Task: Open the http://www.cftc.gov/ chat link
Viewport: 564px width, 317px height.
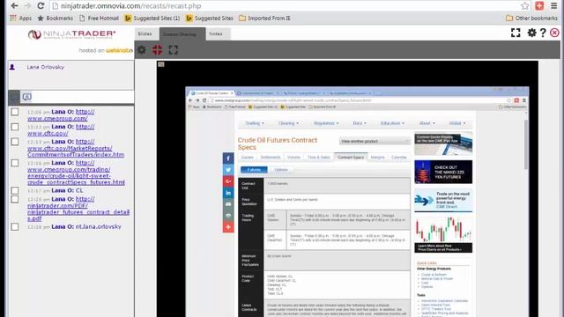Action: click(x=61, y=130)
